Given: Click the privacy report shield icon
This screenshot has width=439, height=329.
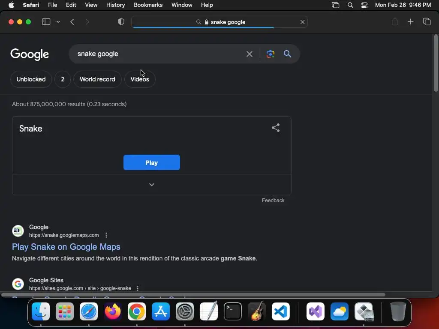Looking at the screenshot, I should pos(121,22).
